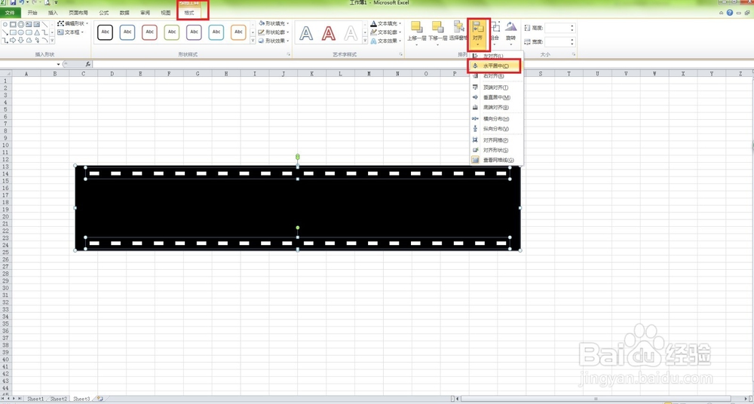Choose 左对齐 align left menu item
Viewport: 754px width, 404px height.
tap(496, 57)
